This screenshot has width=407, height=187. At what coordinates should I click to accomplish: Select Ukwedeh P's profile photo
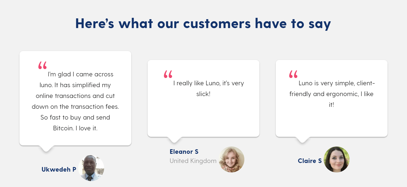pos(91,168)
